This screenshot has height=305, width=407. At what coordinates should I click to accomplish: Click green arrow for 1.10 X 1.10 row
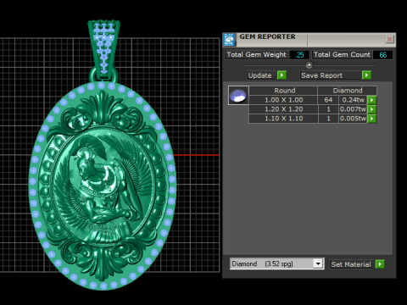pyautogui.click(x=372, y=119)
